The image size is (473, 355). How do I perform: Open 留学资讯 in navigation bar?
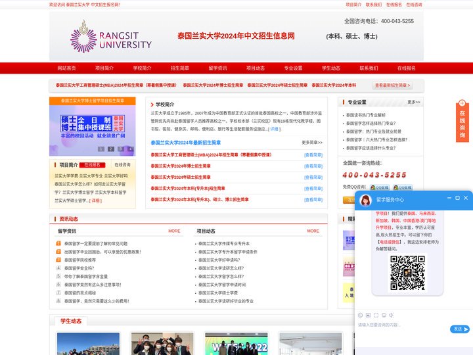tap(217, 68)
